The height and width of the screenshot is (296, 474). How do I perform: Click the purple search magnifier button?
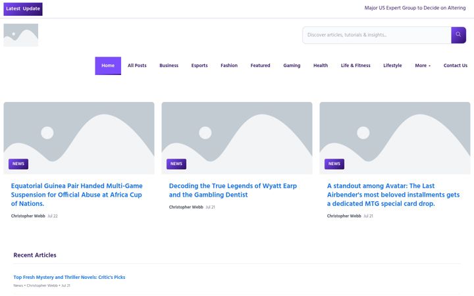[458, 35]
